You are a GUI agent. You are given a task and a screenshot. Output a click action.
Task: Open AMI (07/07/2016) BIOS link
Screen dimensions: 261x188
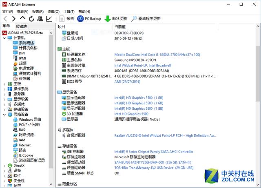point(127,82)
